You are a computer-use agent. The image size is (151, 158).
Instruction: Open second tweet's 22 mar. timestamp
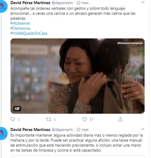83,130
